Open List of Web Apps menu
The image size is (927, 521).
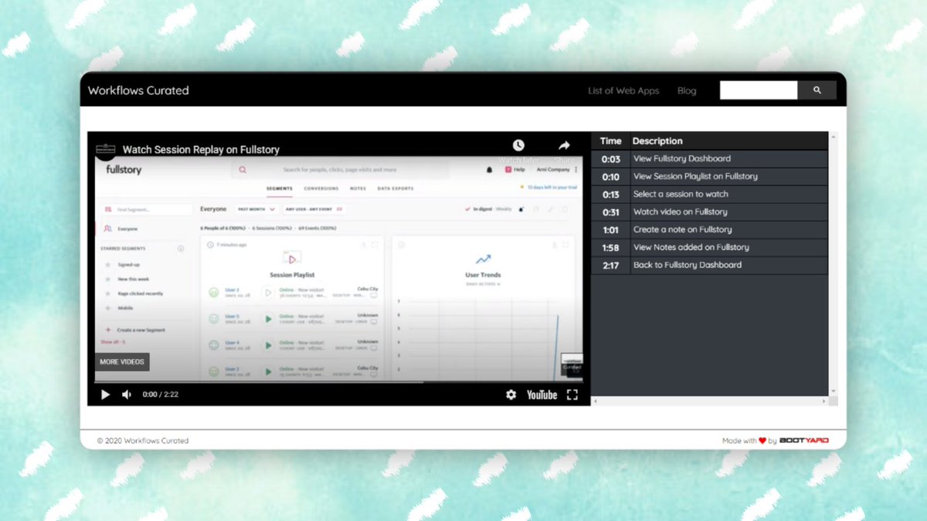(623, 90)
